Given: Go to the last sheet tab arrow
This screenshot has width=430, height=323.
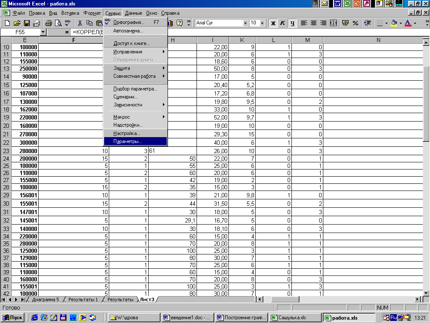Looking at the screenshot, I should [23, 299].
